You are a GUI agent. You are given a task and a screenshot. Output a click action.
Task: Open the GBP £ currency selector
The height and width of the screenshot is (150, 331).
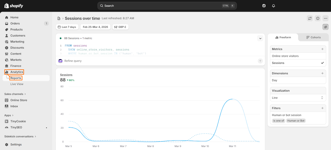tap(121, 27)
